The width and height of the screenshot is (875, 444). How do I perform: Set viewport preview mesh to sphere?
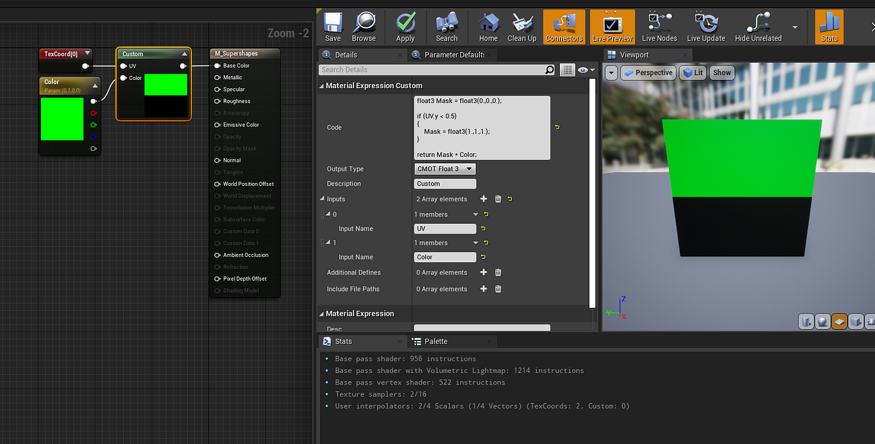(823, 322)
